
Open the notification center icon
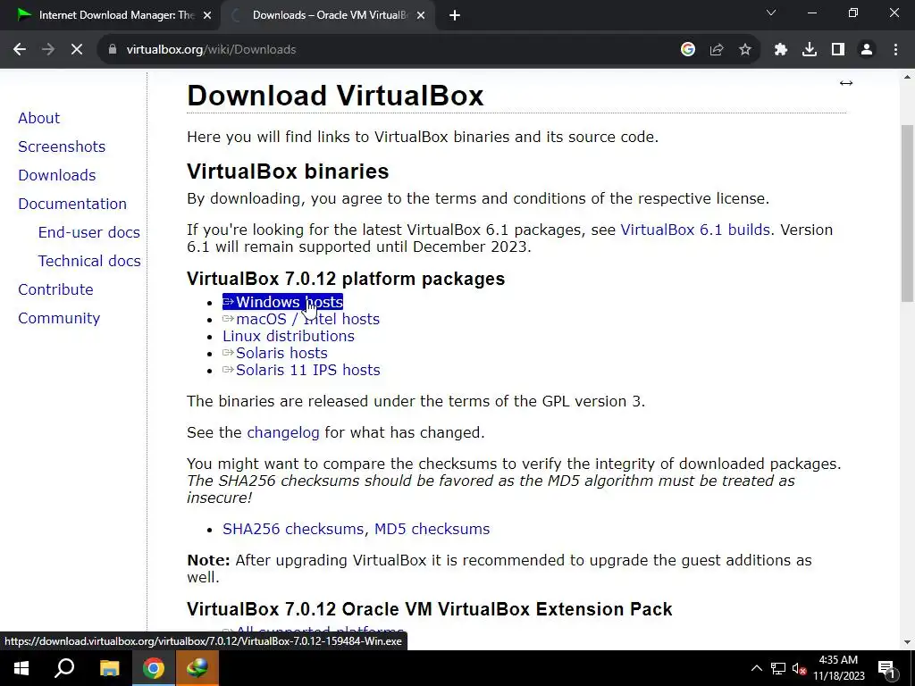coord(886,668)
